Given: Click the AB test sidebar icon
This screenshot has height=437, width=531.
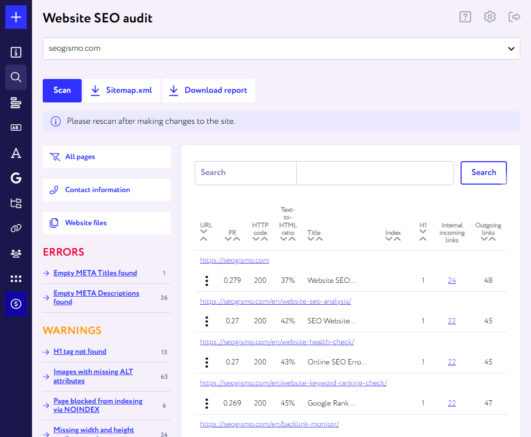Looking at the screenshot, I should tap(16, 128).
